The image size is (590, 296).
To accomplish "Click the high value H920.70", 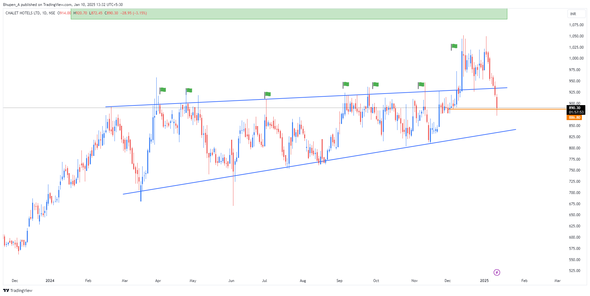I will pos(80,13).
